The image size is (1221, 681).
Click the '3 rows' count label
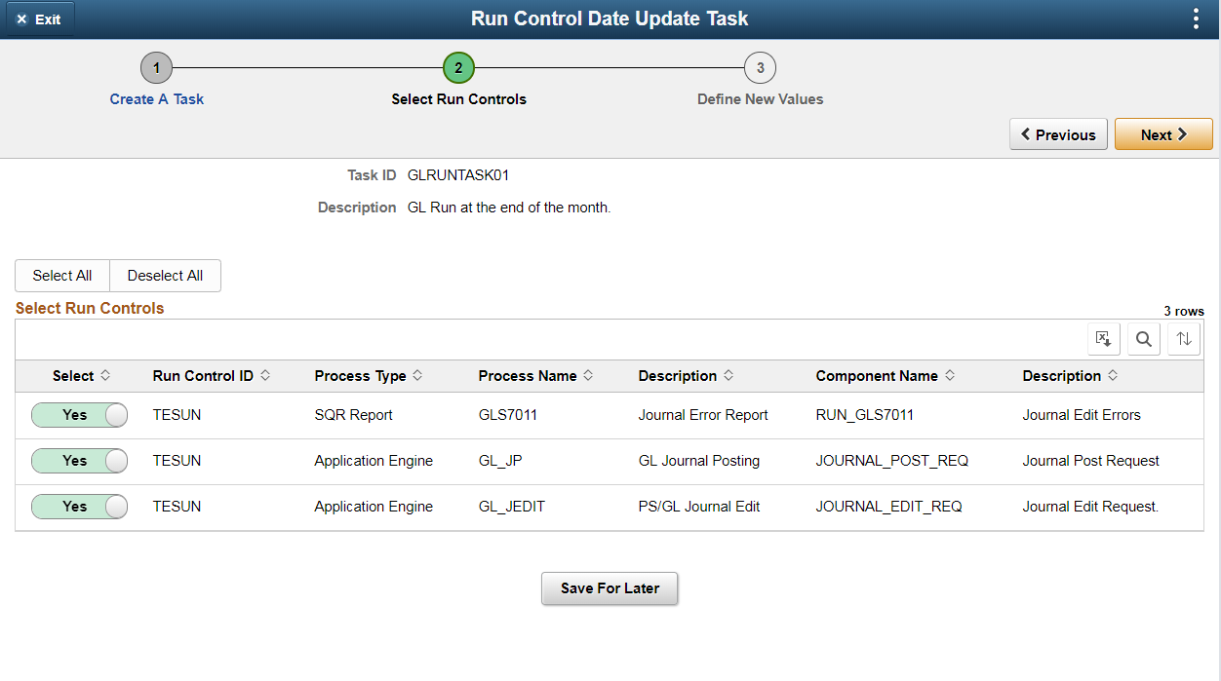pos(1184,312)
